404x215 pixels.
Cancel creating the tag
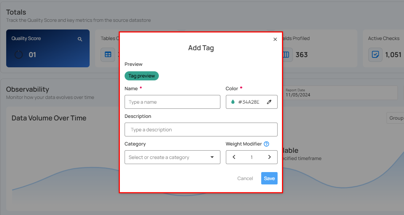(x=245, y=178)
